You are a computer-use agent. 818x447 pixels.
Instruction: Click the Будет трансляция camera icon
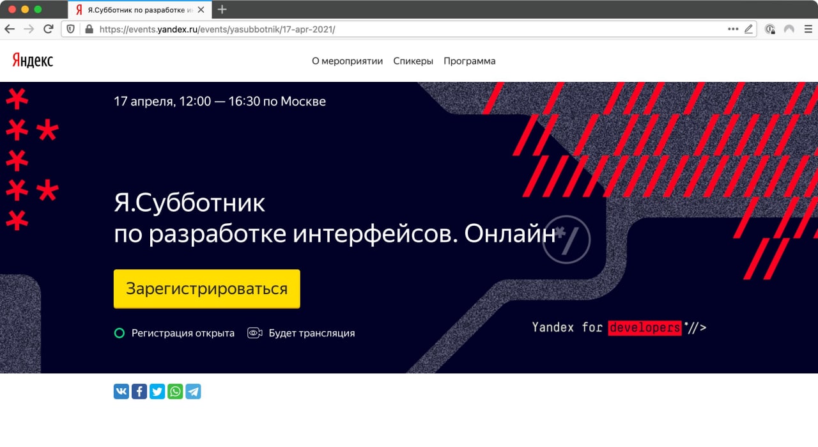(x=255, y=333)
